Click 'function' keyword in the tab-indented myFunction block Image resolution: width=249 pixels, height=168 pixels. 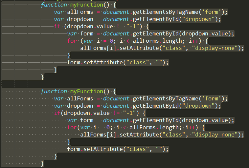54,5
